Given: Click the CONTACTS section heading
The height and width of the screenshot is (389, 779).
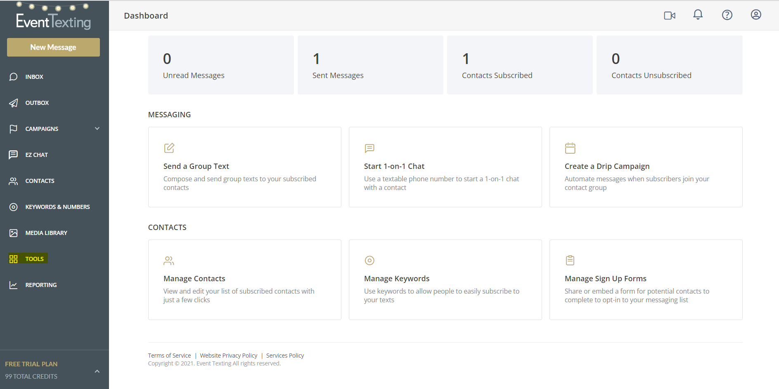Looking at the screenshot, I should 167,227.
